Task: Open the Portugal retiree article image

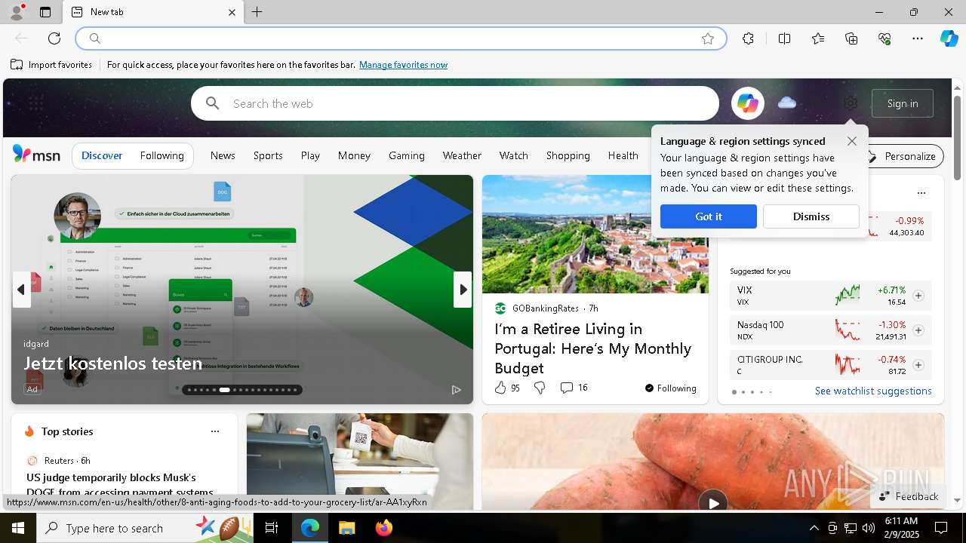Action: [595, 234]
